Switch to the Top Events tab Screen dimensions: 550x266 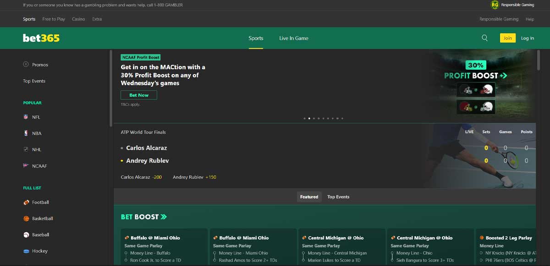338,197
